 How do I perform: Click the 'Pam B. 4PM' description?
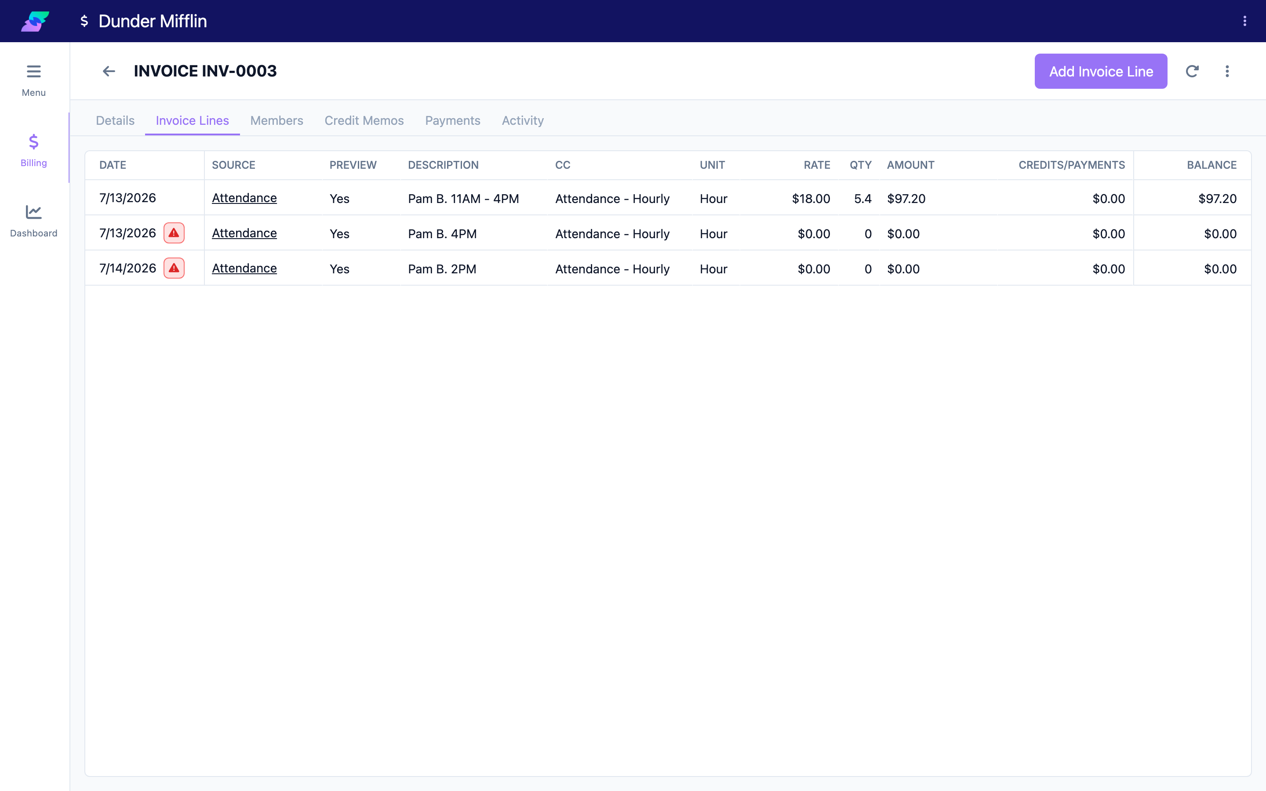coord(442,234)
